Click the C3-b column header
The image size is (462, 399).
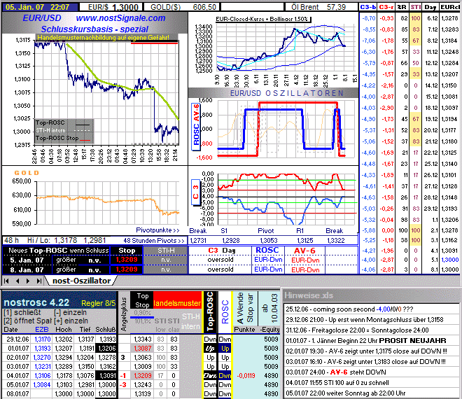coord(367,8)
